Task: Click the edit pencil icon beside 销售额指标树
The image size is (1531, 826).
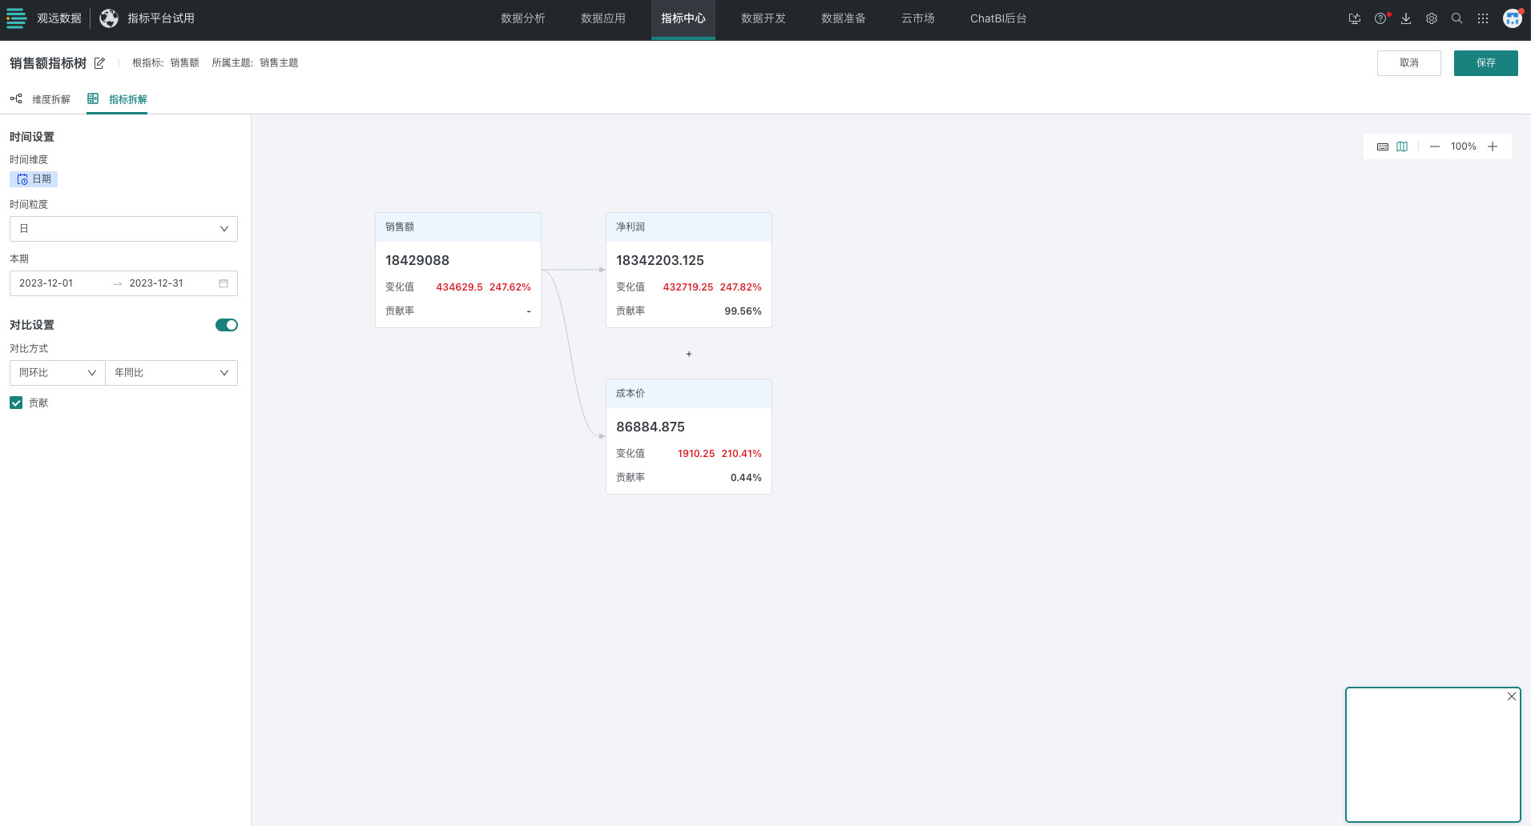Action: [x=99, y=63]
